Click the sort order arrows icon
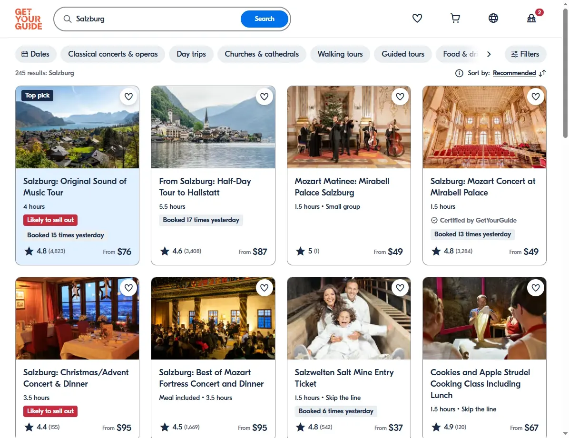The height and width of the screenshot is (438, 569). click(542, 73)
